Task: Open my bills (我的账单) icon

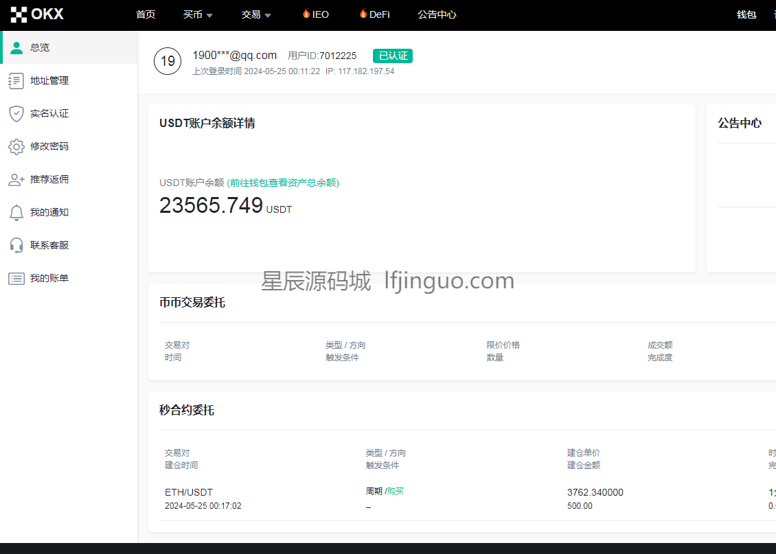Action: [x=16, y=278]
